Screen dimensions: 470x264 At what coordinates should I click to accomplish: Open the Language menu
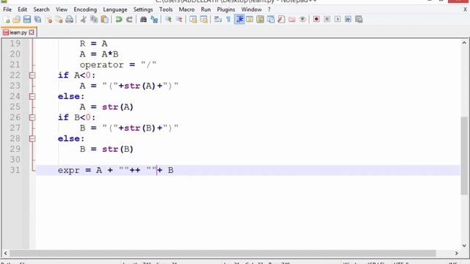115,10
